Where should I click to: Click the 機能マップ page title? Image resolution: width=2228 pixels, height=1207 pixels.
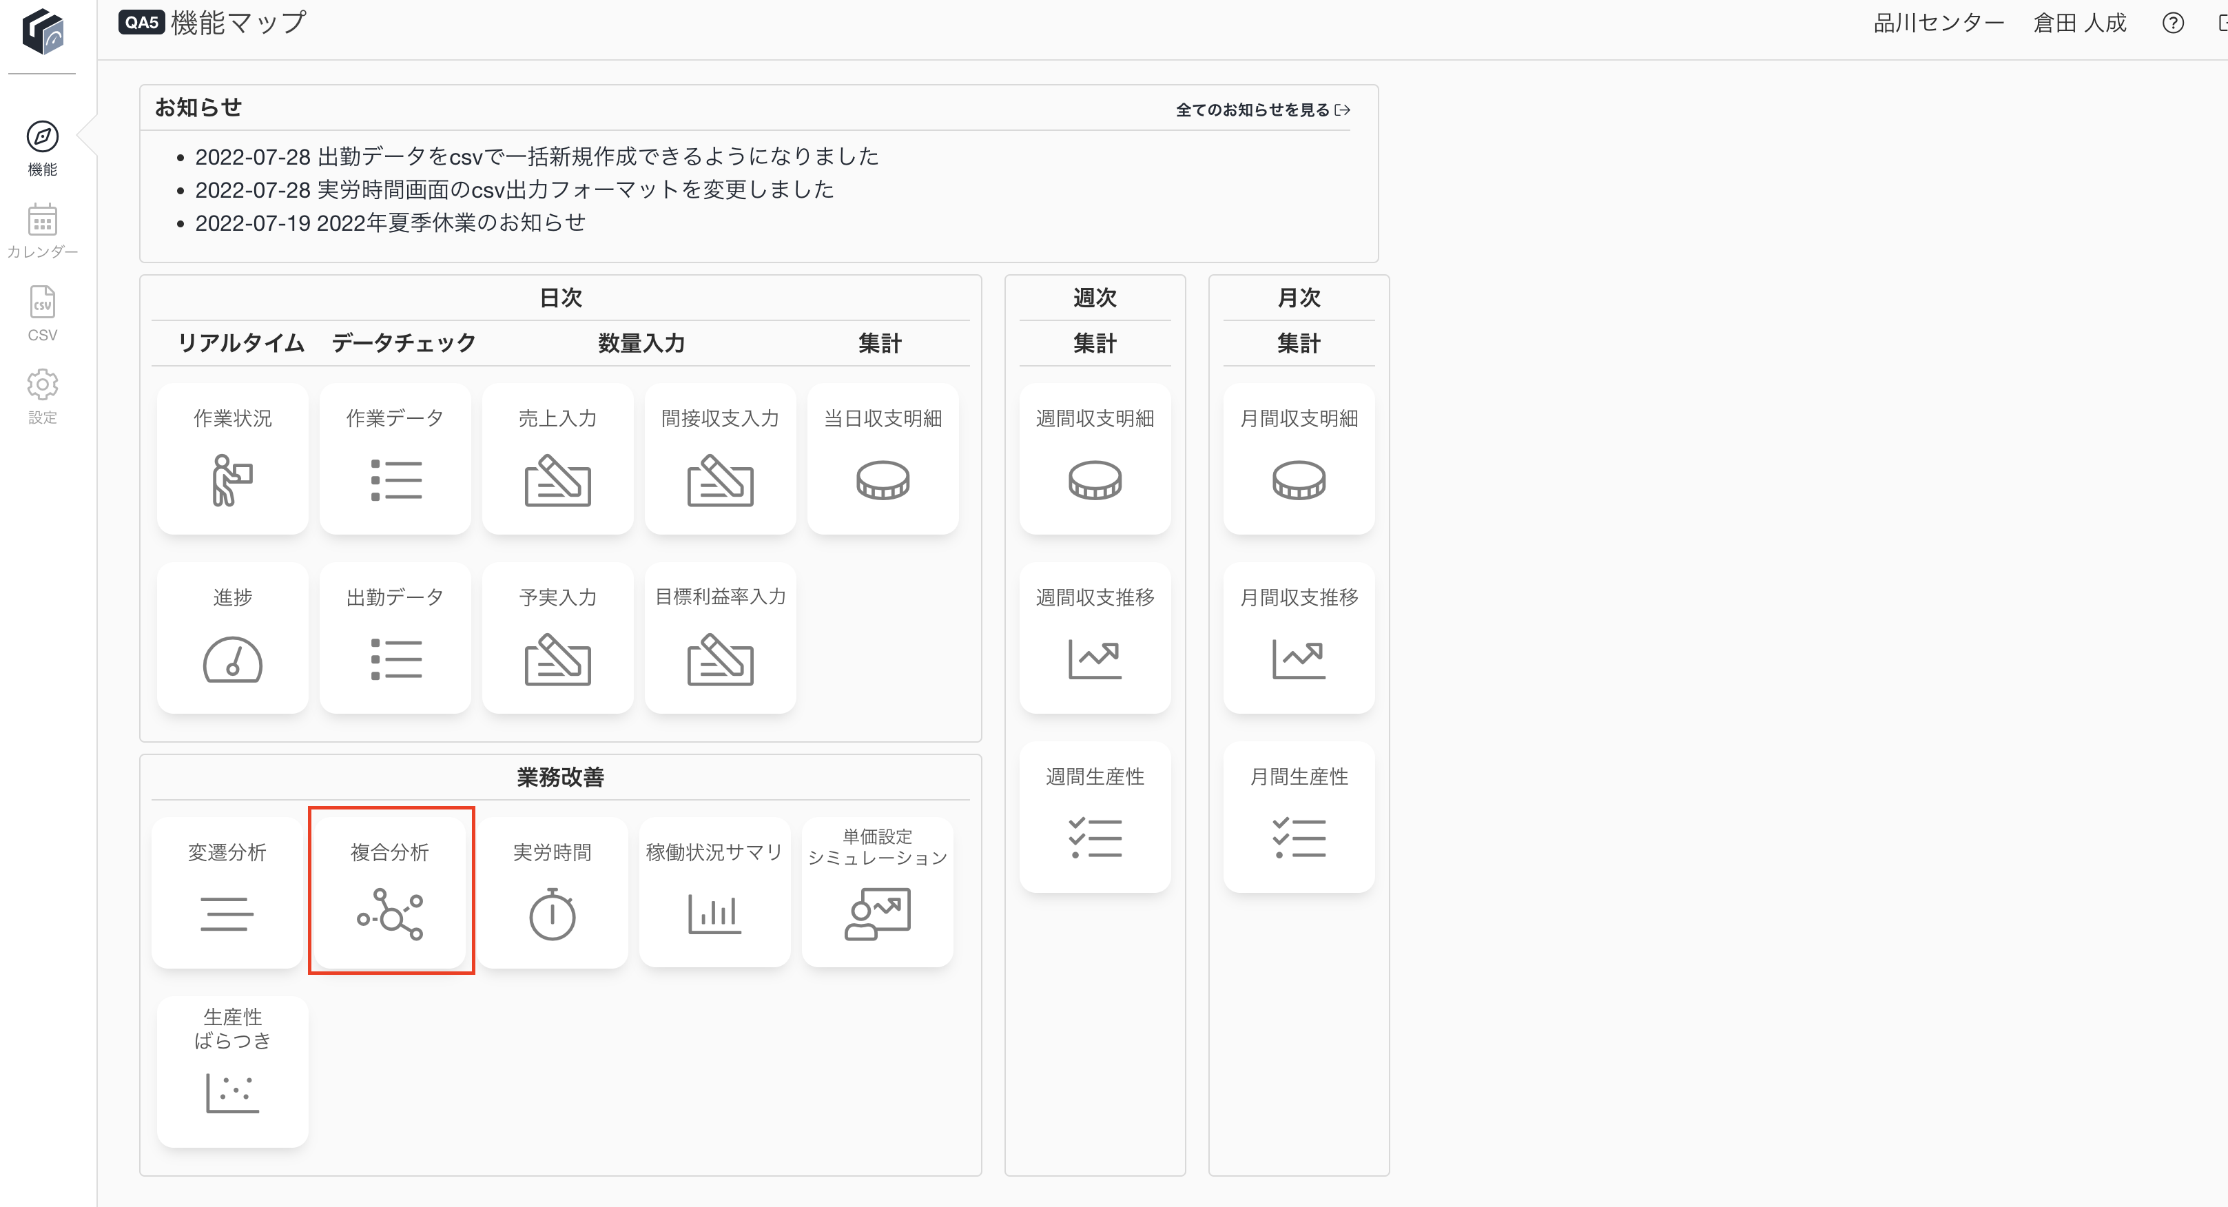tap(238, 23)
